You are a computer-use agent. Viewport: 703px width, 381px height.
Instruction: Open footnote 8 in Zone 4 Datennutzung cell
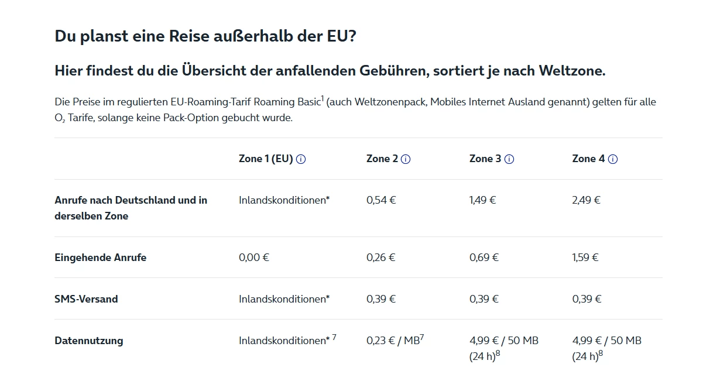click(x=601, y=353)
